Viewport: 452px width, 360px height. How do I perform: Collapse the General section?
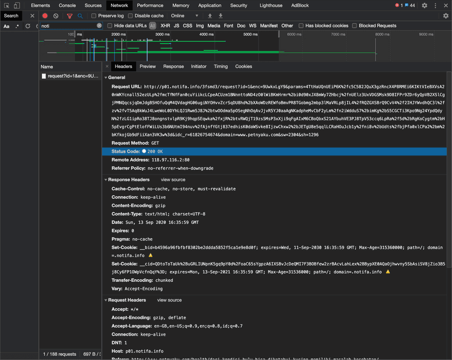[x=106, y=78]
